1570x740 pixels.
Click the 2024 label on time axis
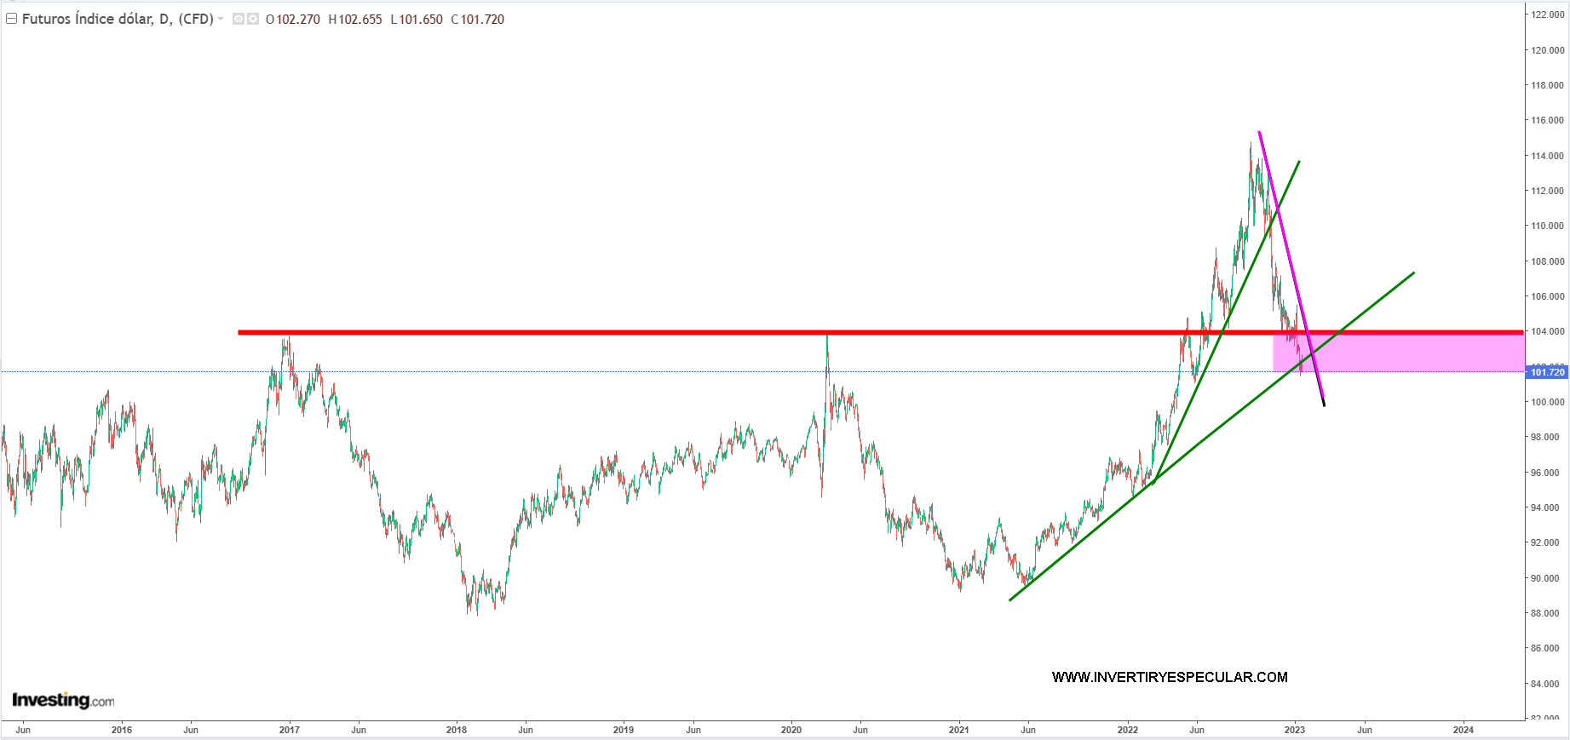[x=1463, y=730]
